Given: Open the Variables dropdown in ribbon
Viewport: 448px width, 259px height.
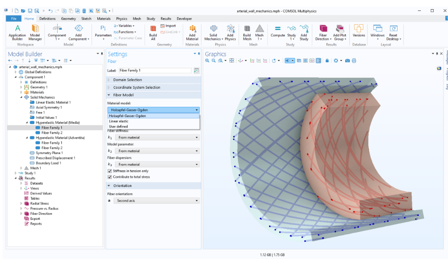Looking at the screenshot, I should click(124, 26).
